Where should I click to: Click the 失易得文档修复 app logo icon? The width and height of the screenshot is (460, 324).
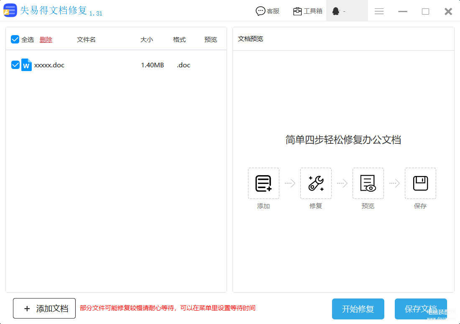[10, 10]
